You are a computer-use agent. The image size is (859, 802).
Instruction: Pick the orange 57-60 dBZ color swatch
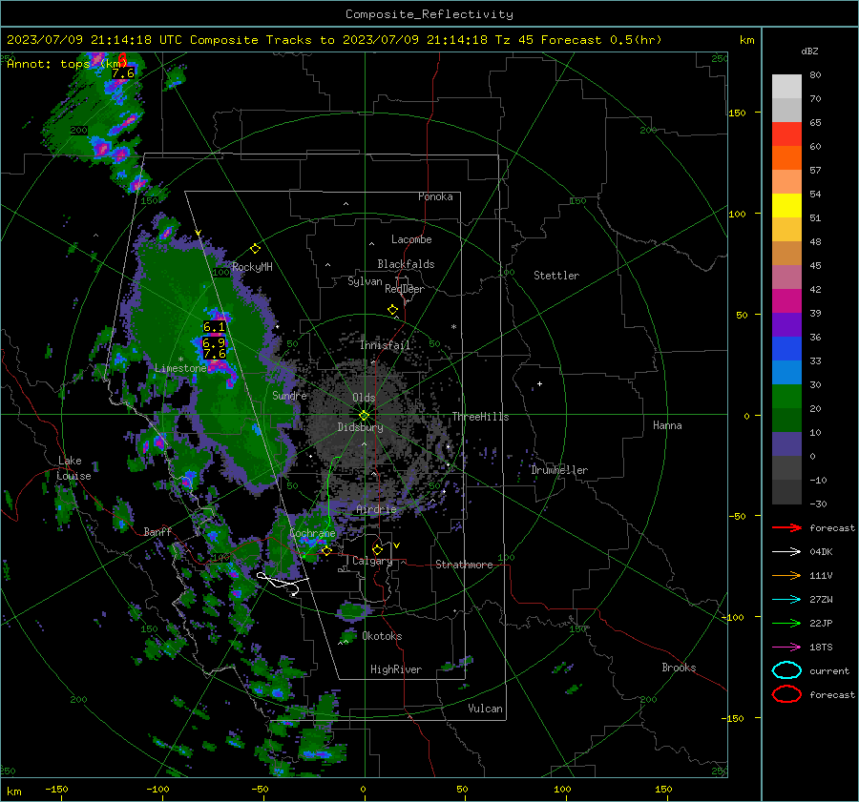click(786, 157)
